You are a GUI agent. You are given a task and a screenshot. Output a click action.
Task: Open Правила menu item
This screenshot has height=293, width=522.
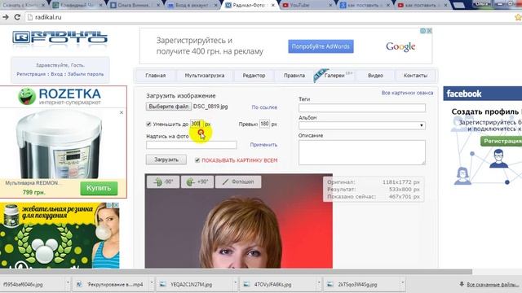(294, 76)
